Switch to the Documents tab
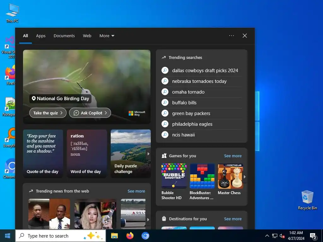The width and height of the screenshot is (323, 242). 64,36
